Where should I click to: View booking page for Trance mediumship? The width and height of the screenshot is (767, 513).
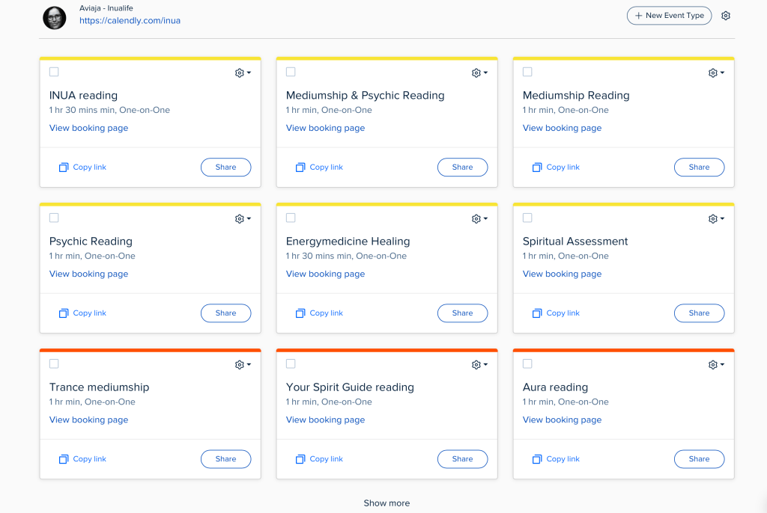[88, 420]
